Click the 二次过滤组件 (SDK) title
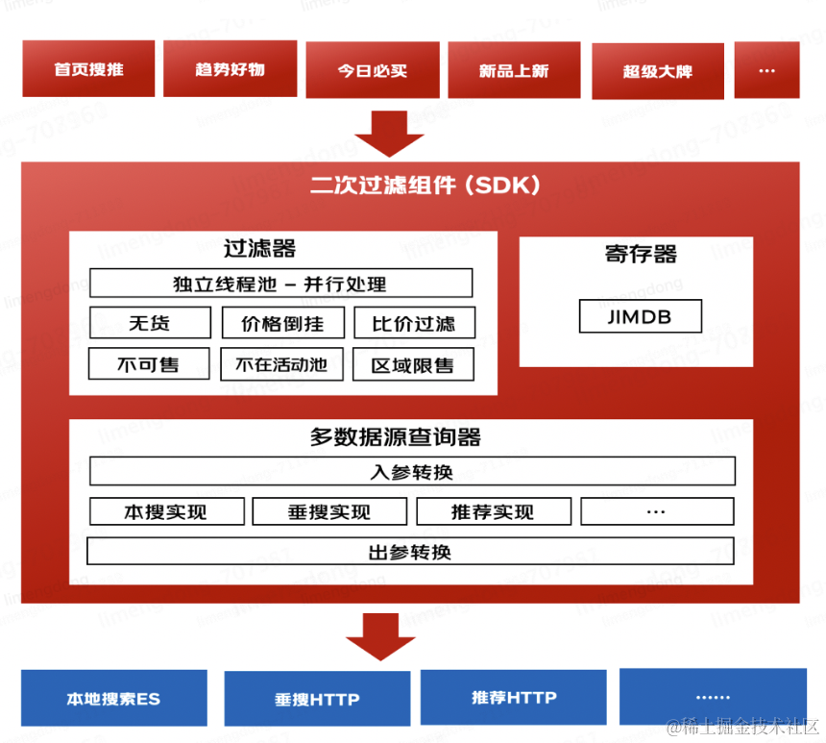The width and height of the screenshot is (826, 743). (x=425, y=186)
